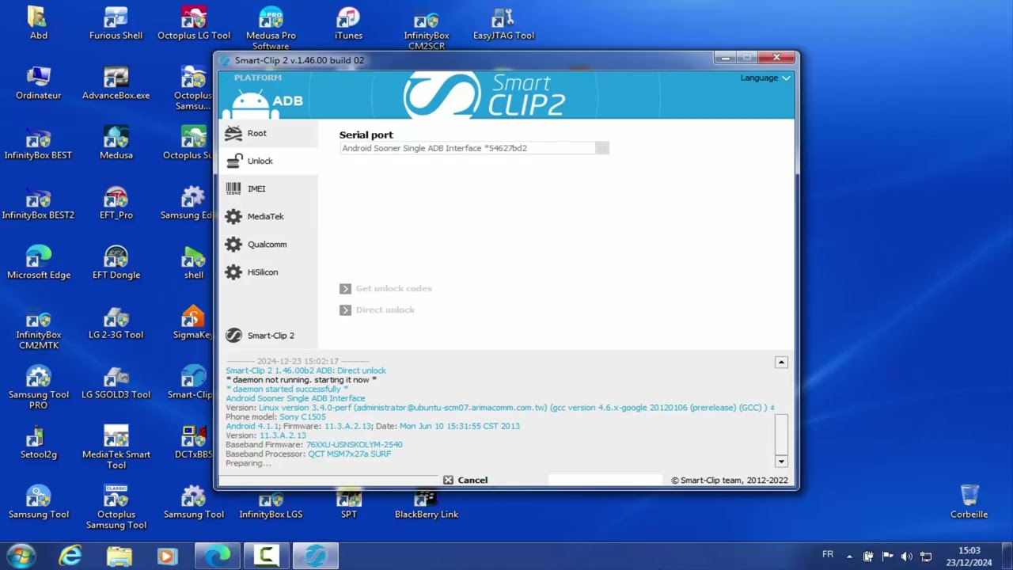Click the FR keyboard language indicator
Viewport: 1013px width, 570px height.
pos(828,555)
